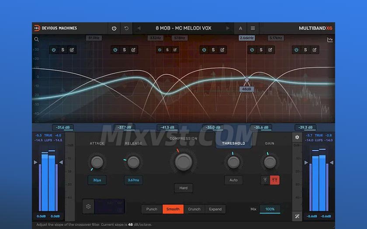Open the hamburger menu in header
Viewport: 367px width, 229px height.
pyautogui.click(x=253, y=28)
